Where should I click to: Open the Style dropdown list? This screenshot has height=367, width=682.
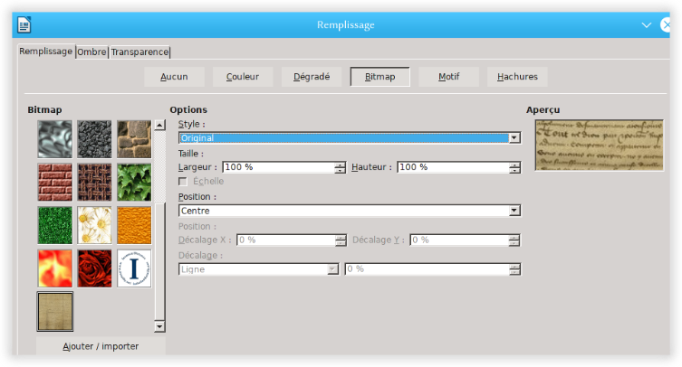(x=514, y=138)
